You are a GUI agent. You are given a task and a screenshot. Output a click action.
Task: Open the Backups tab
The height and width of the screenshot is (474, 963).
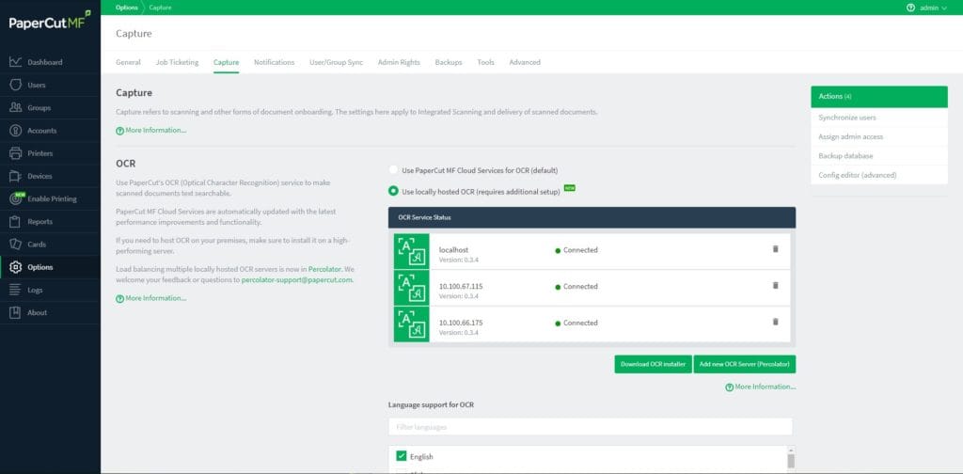449,62
